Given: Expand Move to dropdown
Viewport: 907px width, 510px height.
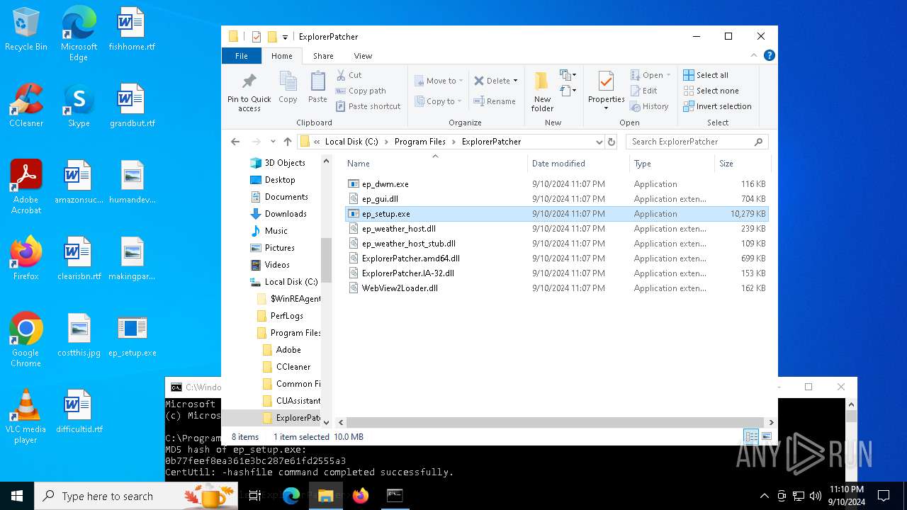Looking at the screenshot, I should pos(461,81).
